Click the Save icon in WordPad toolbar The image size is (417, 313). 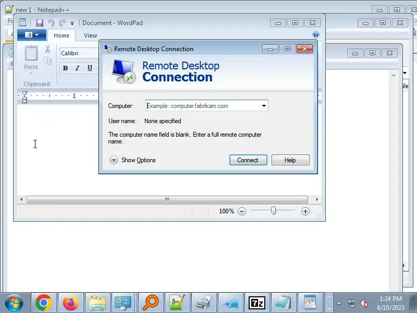(40, 23)
